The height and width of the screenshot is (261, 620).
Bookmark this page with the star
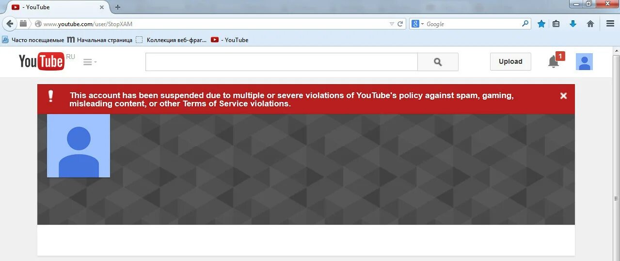[541, 24]
